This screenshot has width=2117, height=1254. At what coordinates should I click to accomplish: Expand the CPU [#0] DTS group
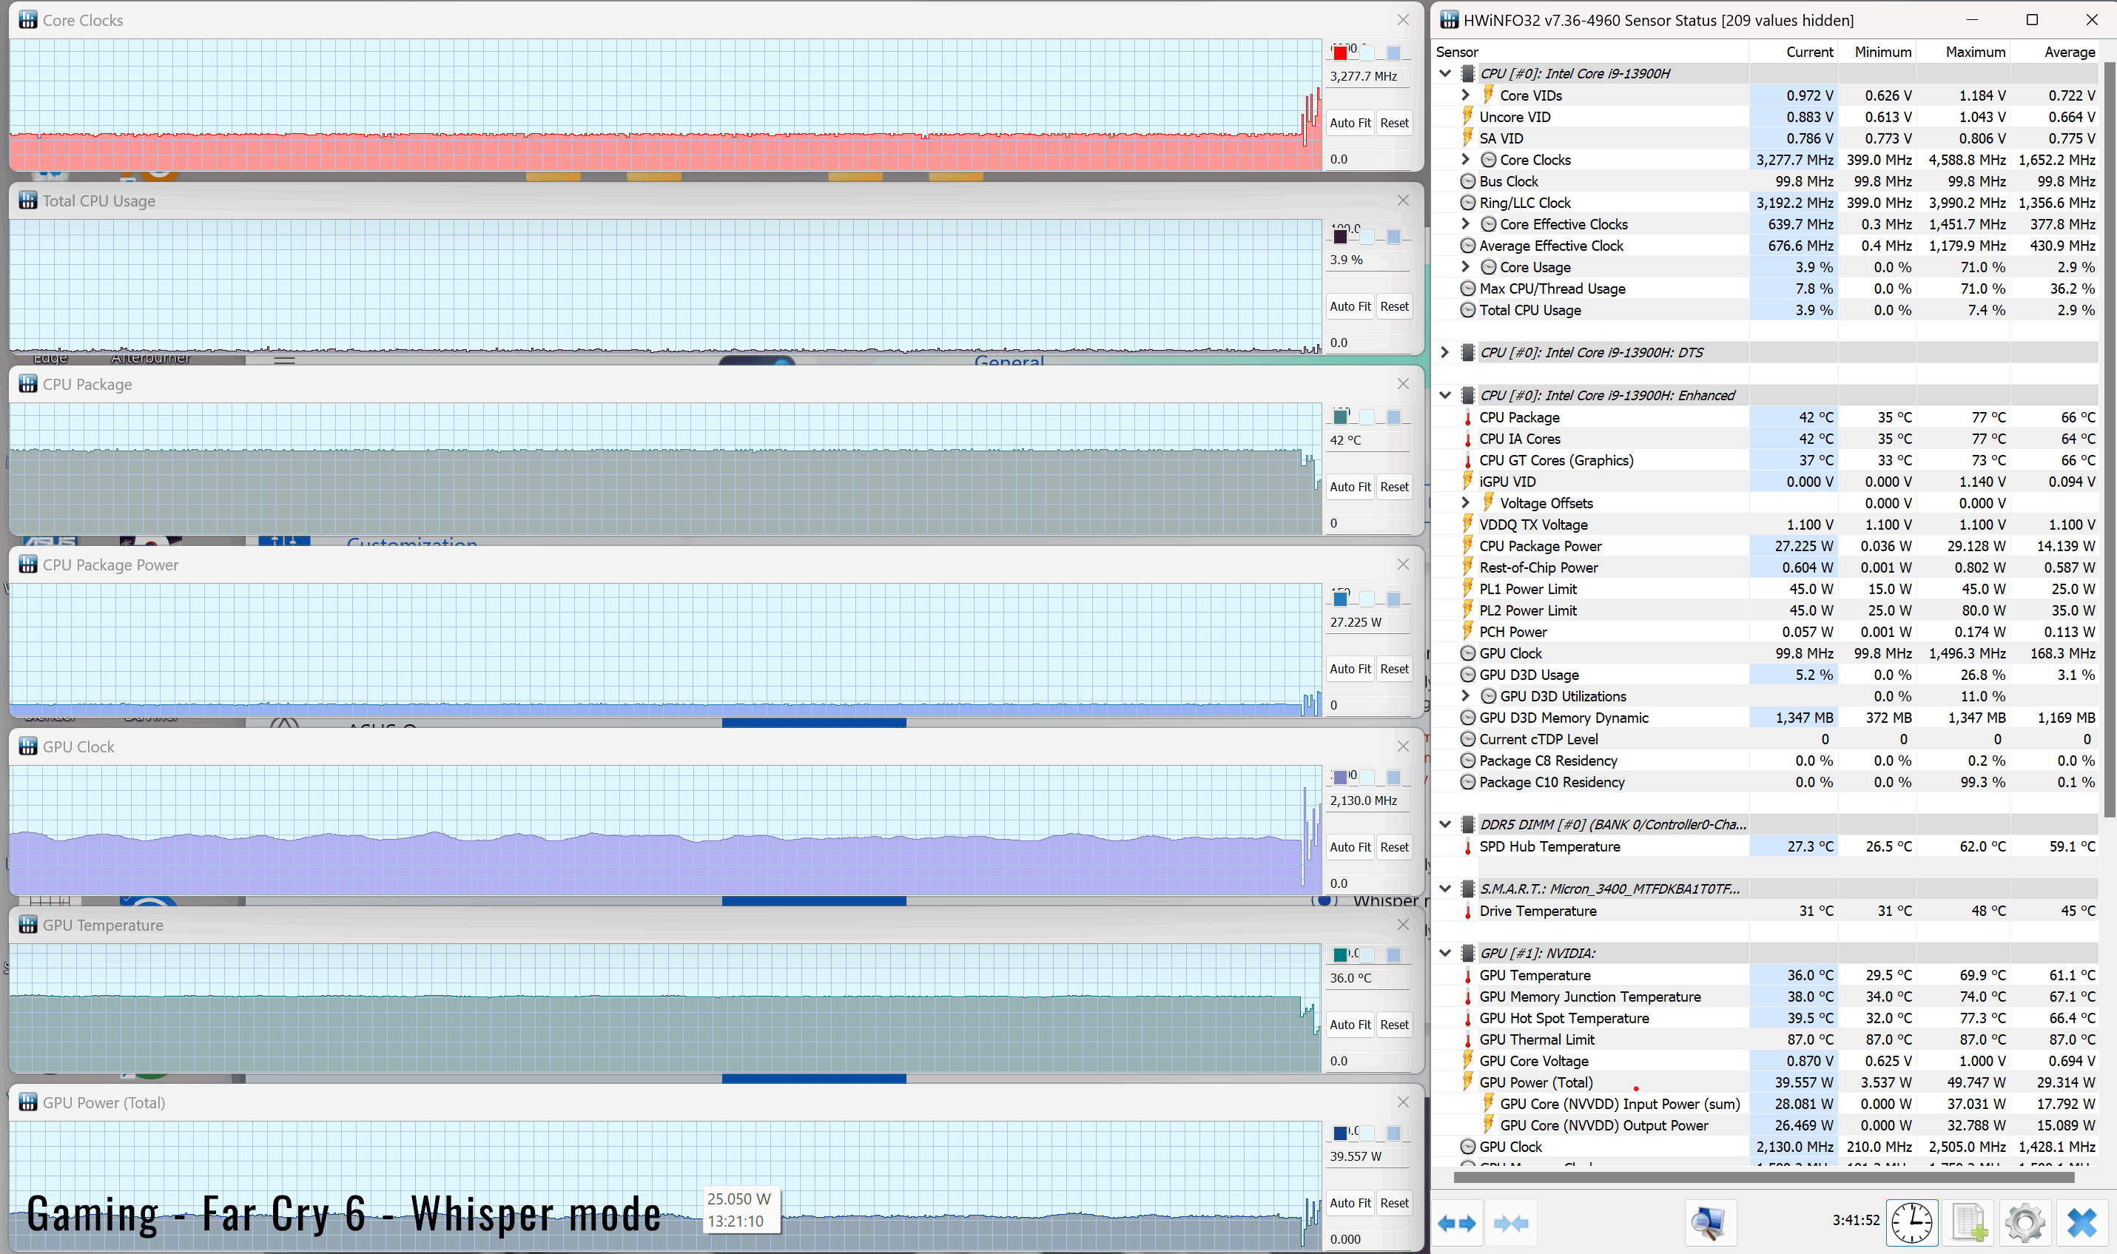pyautogui.click(x=1445, y=352)
